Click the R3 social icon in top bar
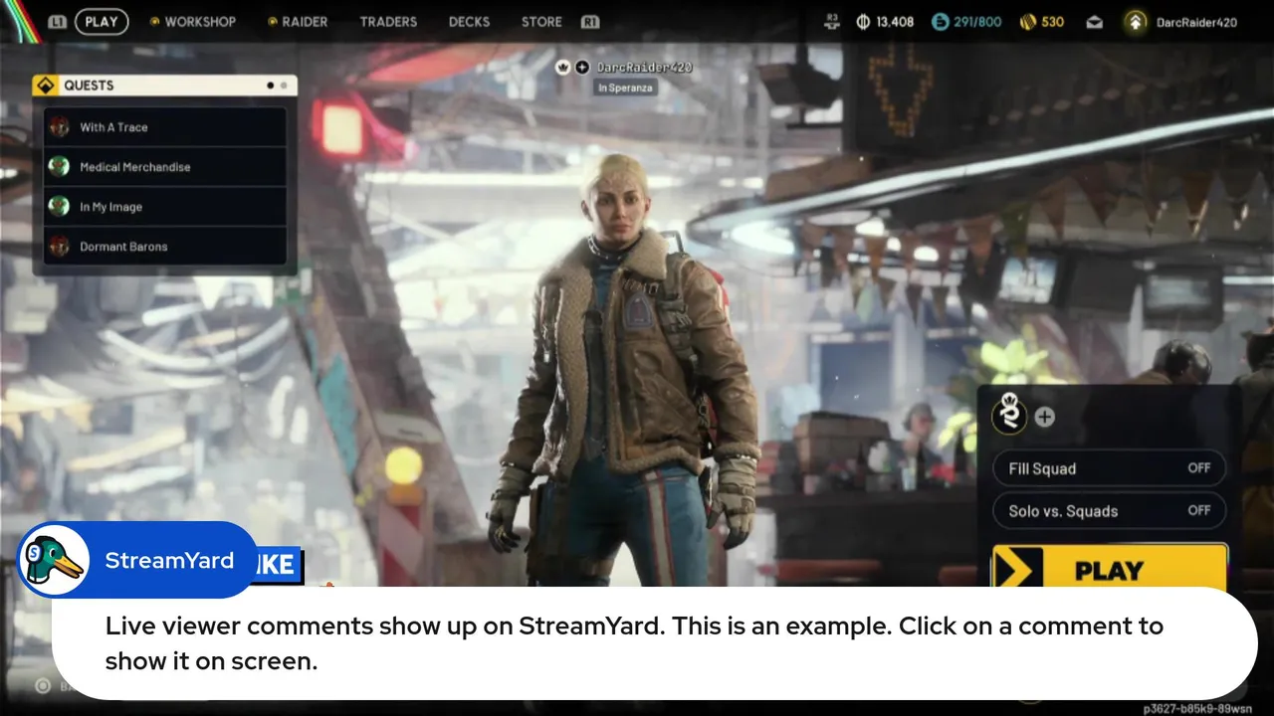The width and height of the screenshot is (1274, 716). tap(832, 22)
